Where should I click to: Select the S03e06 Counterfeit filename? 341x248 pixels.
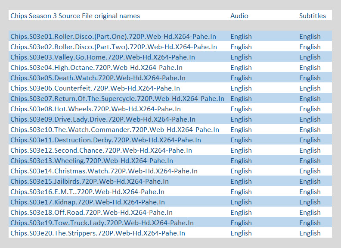pyautogui.click(x=95, y=88)
